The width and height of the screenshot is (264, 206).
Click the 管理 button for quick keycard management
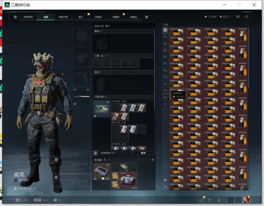click(x=143, y=153)
